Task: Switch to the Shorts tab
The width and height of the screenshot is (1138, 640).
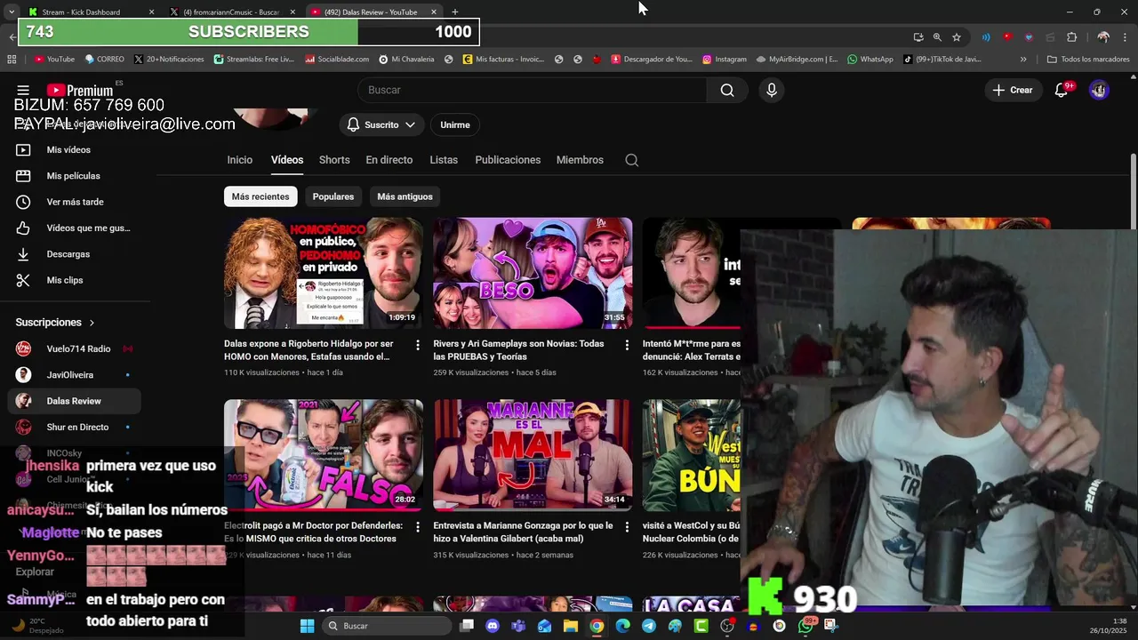Action: pos(334,160)
